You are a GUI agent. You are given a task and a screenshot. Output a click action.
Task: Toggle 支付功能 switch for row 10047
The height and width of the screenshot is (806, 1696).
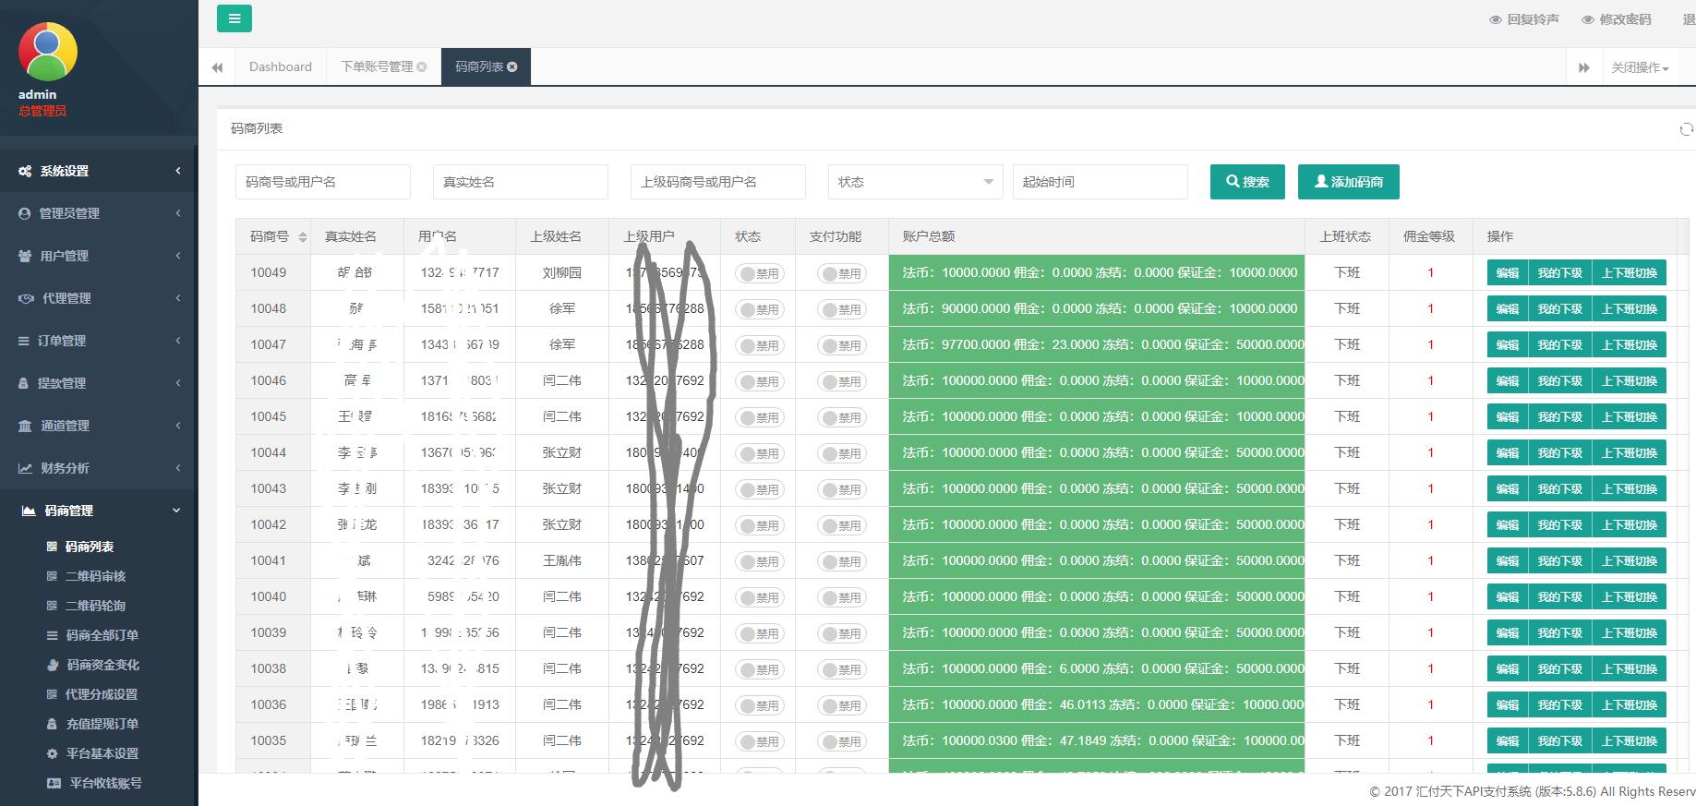[840, 345]
